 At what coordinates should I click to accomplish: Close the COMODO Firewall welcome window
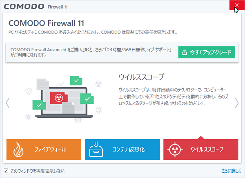pyautogui.click(x=237, y=5)
